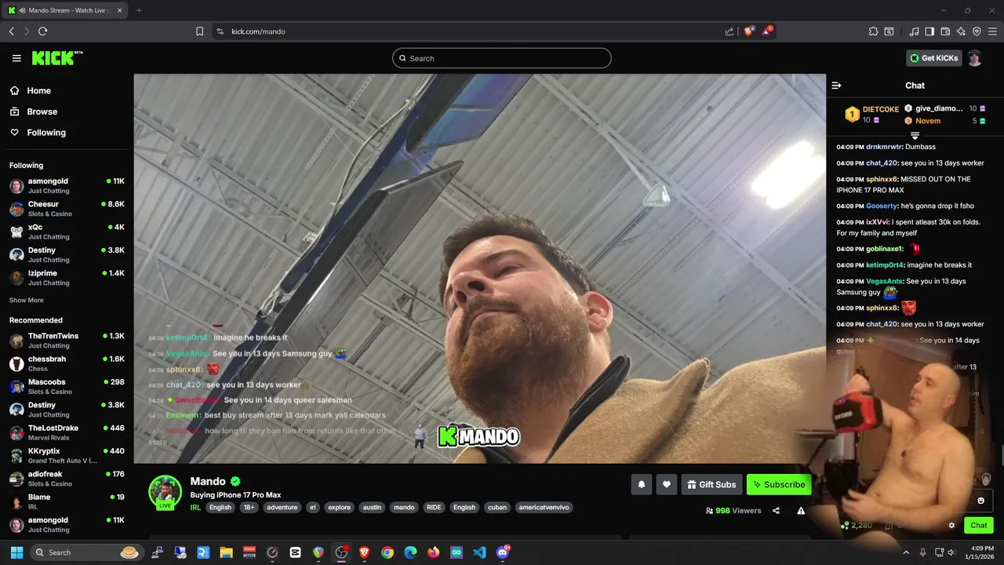The height and width of the screenshot is (565, 1004).
Task: Click the share page icon in address bar
Action: tap(729, 31)
